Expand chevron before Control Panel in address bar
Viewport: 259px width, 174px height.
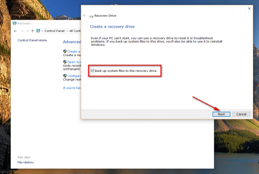point(42,31)
